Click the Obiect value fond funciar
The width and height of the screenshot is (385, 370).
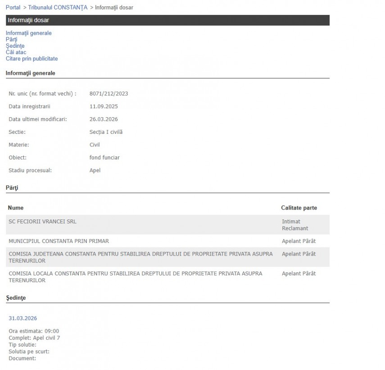pyautogui.click(x=104, y=158)
